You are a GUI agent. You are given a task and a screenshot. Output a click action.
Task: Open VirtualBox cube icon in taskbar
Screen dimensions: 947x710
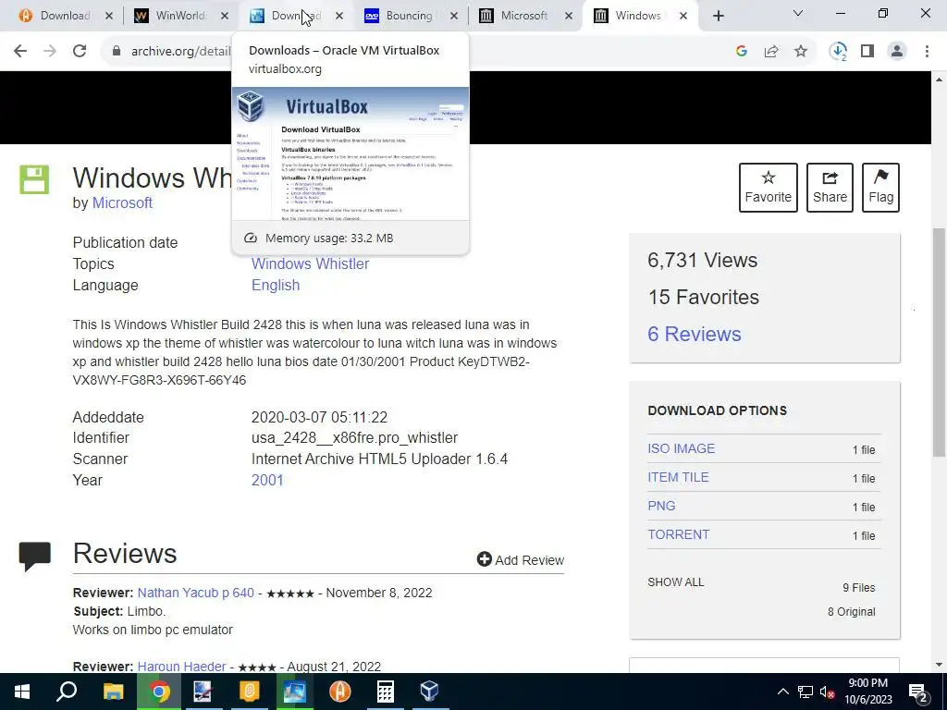click(x=429, y=692)
